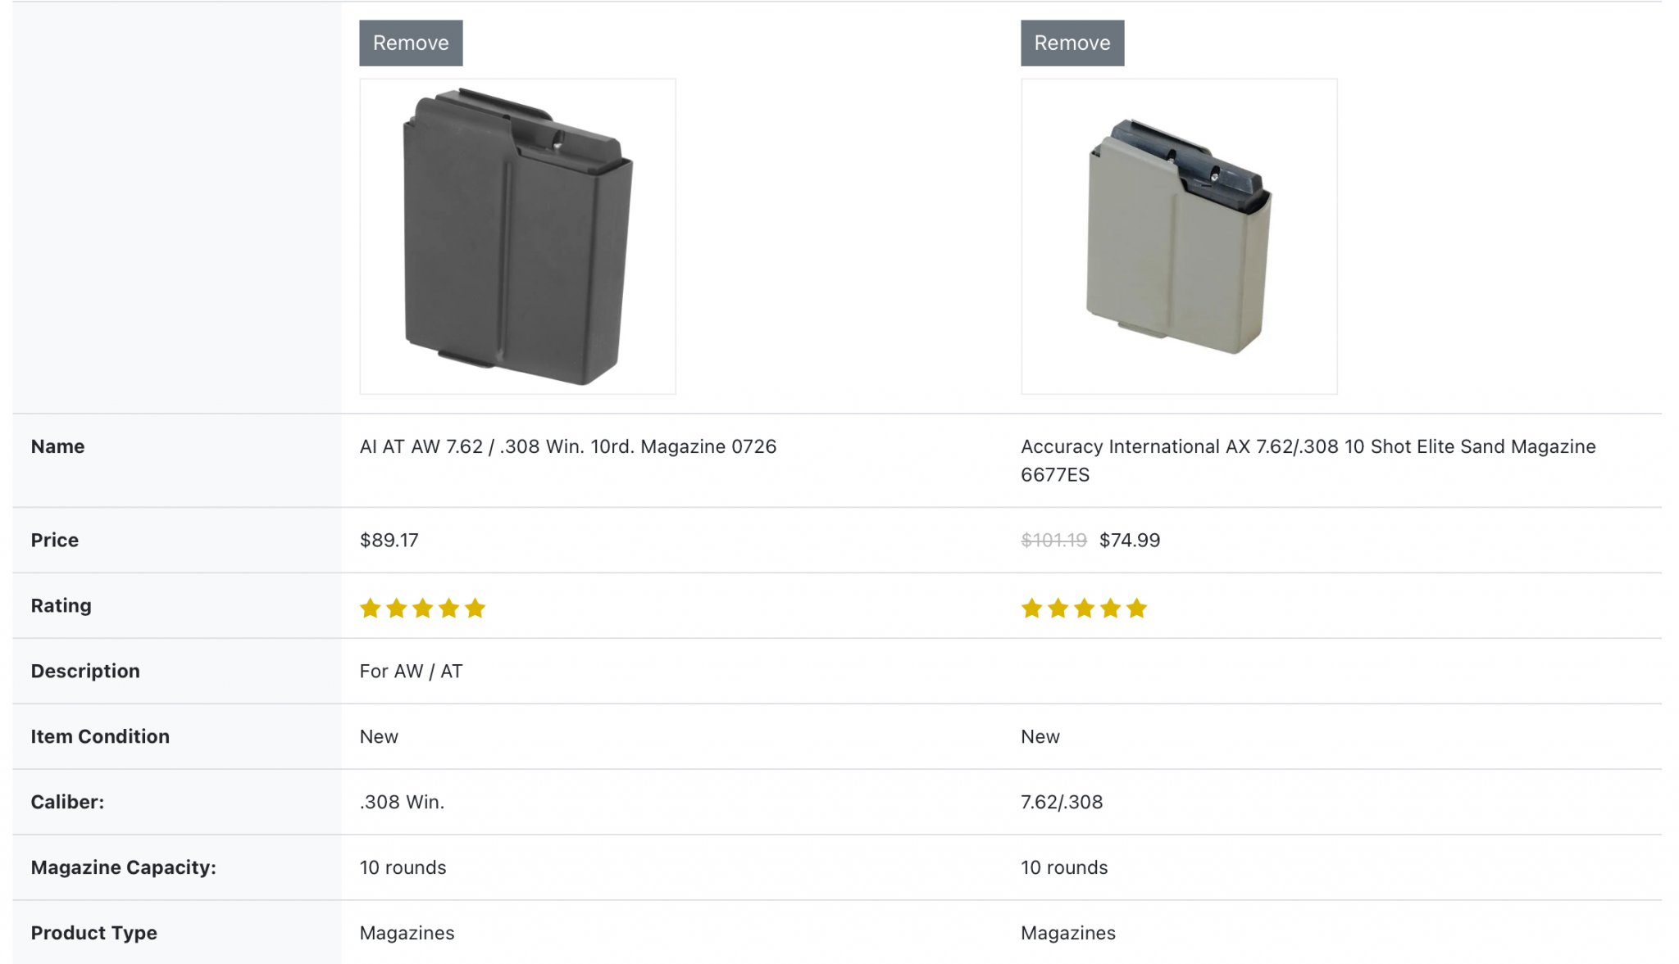Click the fifth rating star of the AW magazine
The height and width of the screenshot is (964, 1679).
click(475, 608)
